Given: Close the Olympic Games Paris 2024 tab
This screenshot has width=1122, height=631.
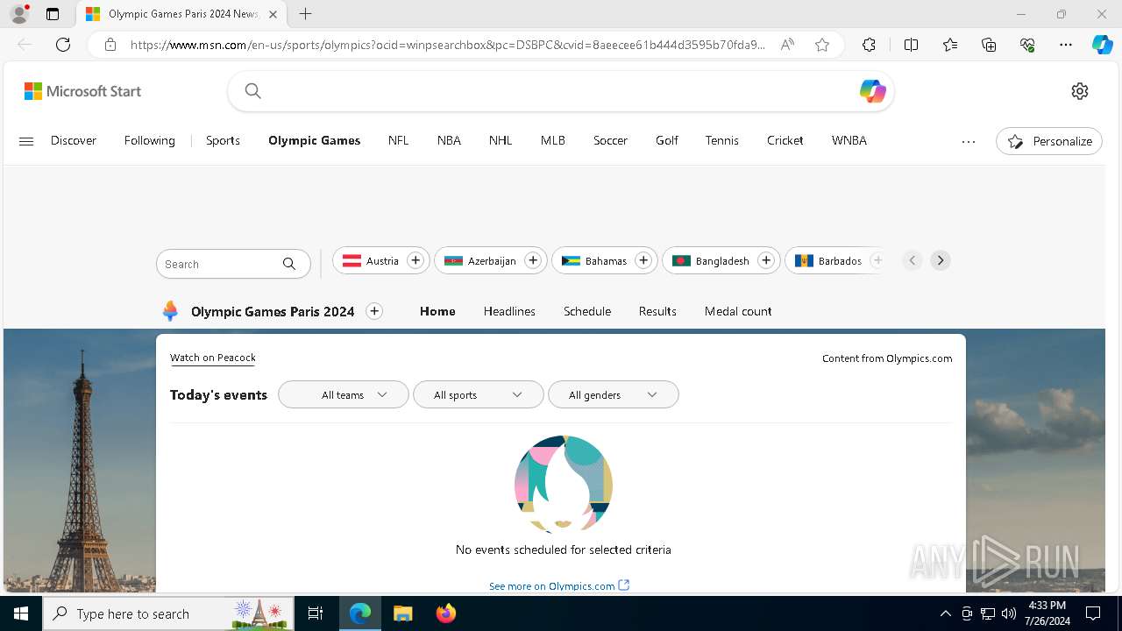Looking at the screenshot, I should coord(273,14).
